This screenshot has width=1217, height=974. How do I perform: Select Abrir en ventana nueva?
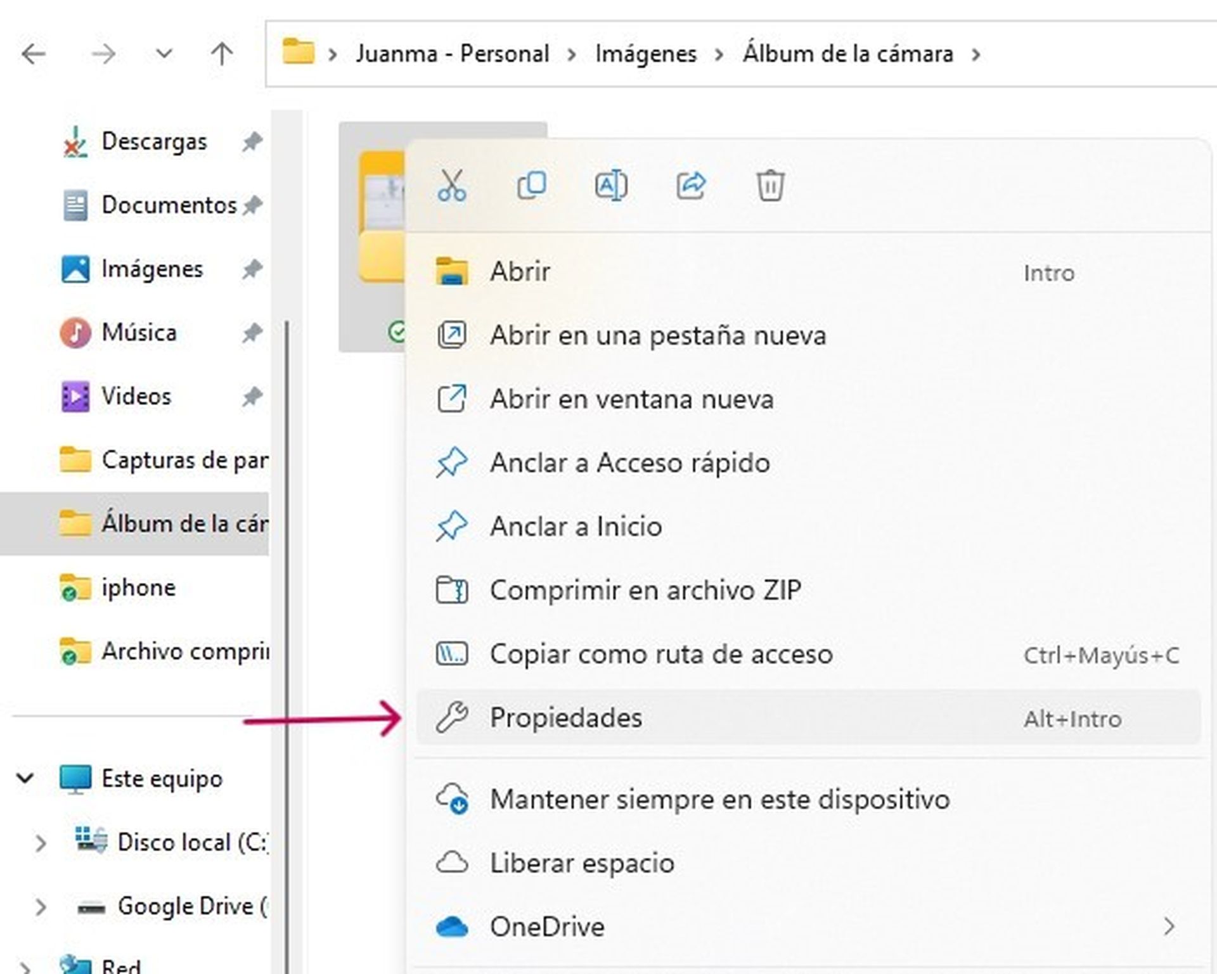(631, 399)
